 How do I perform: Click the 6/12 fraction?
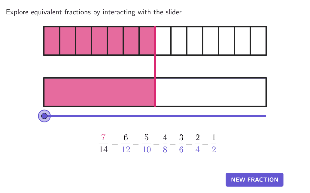126,144
